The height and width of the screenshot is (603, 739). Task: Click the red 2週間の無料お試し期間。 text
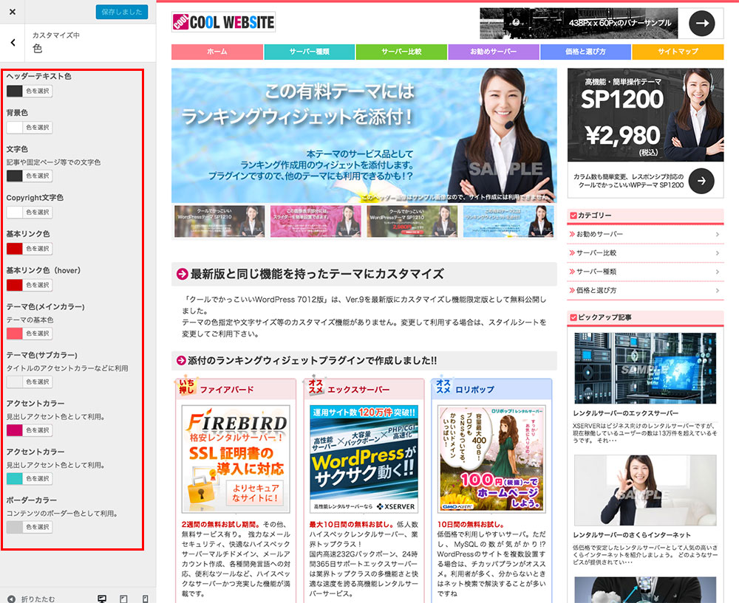tap(220, 524)
